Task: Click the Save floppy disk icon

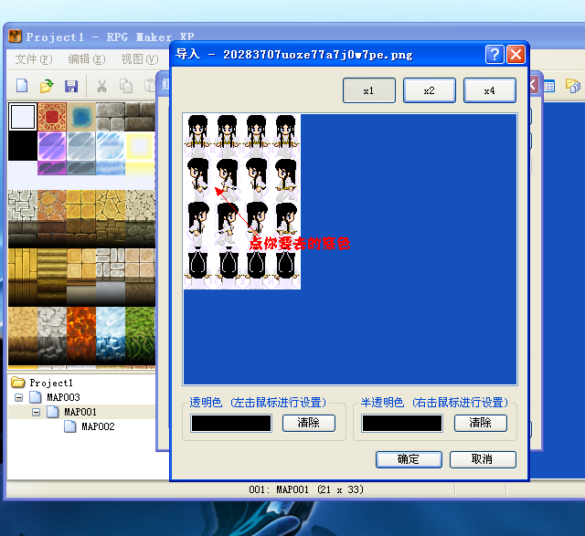Action: (x=71, y=86)
